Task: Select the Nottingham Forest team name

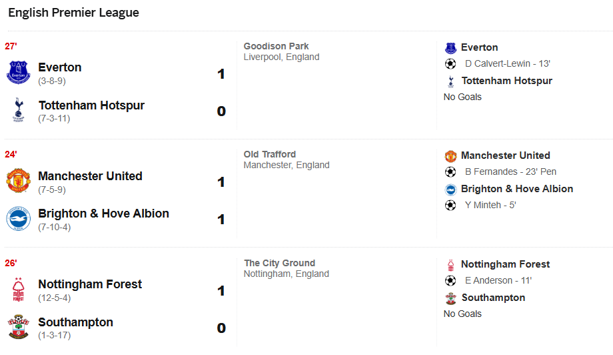Action: [90, 284]
